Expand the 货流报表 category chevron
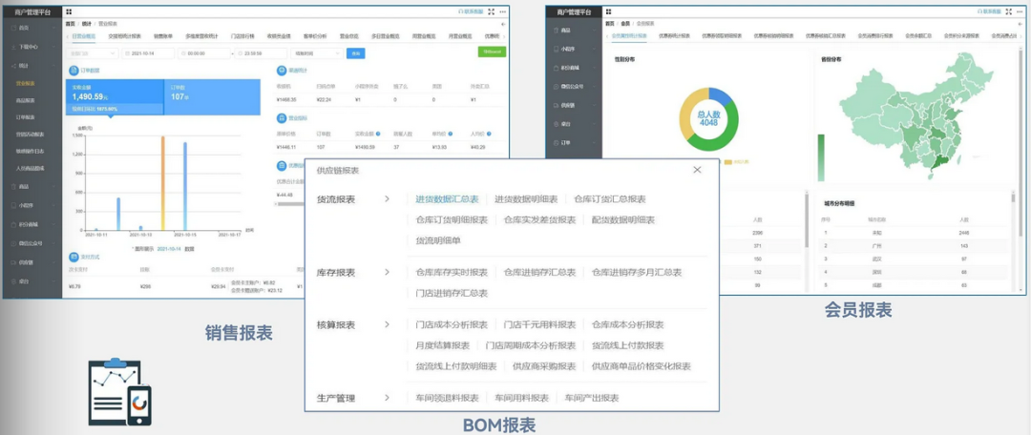 tap(387, 199)
